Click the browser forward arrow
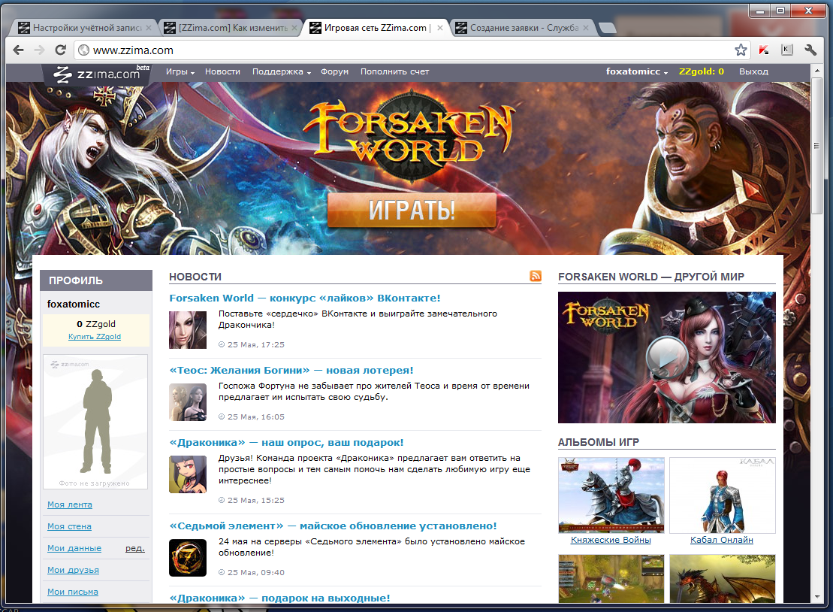833x612 pixels. coord(39,50)
